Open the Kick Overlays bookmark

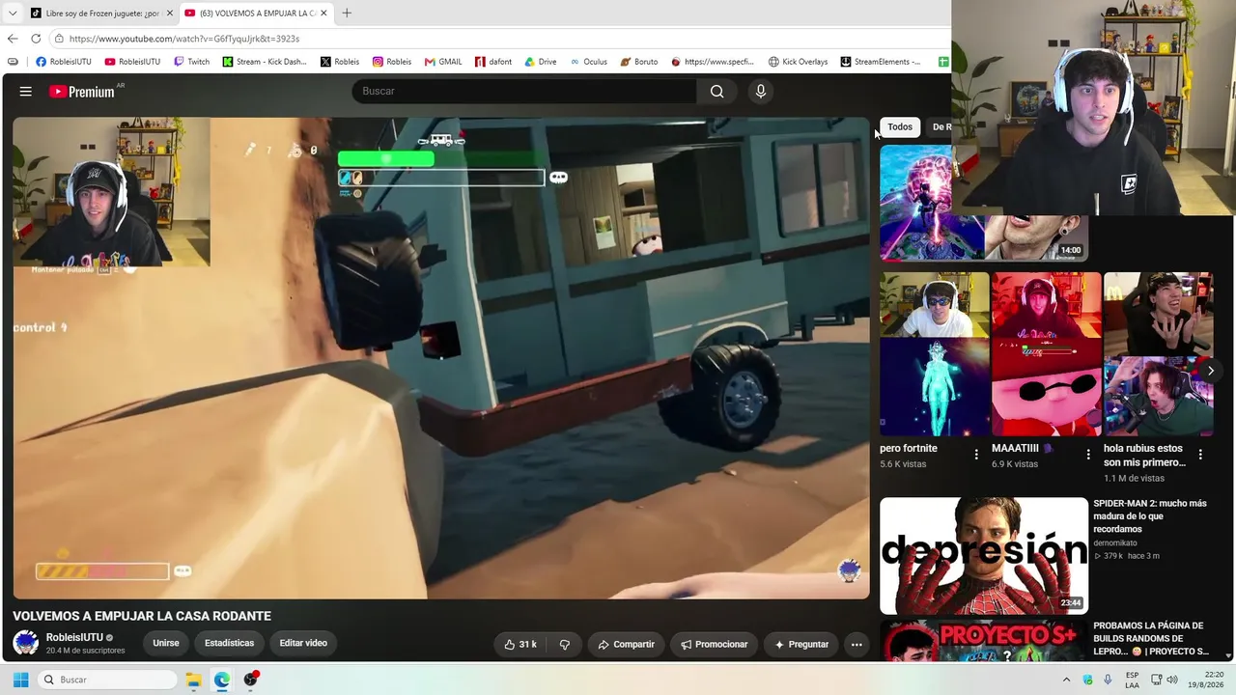click(798, 62)
